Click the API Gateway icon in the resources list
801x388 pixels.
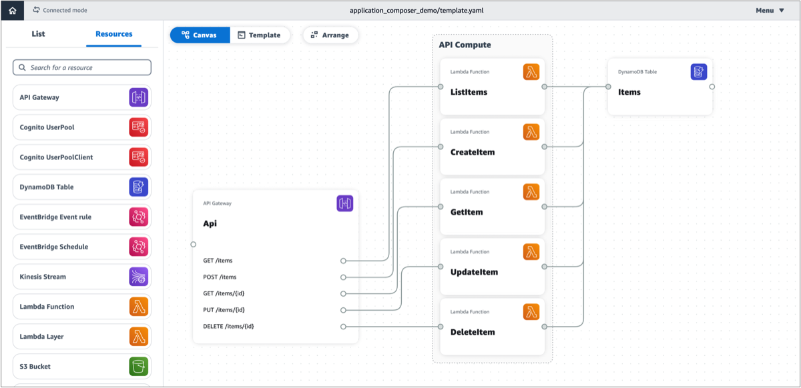click(x=138, y=97)
